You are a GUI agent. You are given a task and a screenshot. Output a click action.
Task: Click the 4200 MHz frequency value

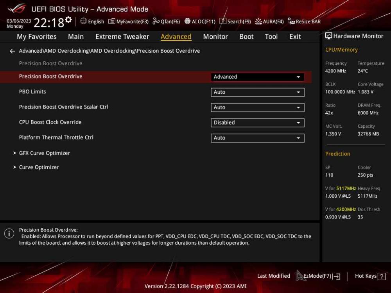(335, 71)
